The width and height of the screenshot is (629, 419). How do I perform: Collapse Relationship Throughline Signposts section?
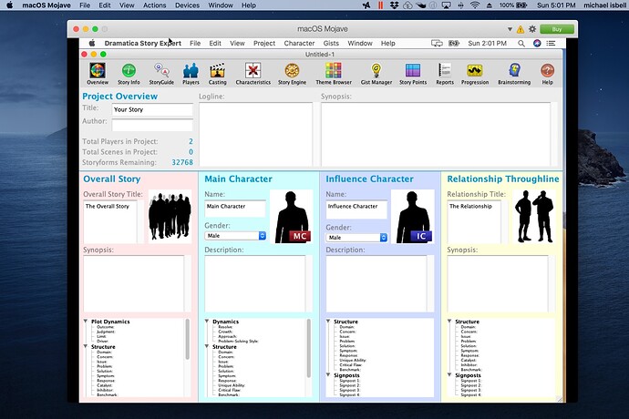(449, 375)
